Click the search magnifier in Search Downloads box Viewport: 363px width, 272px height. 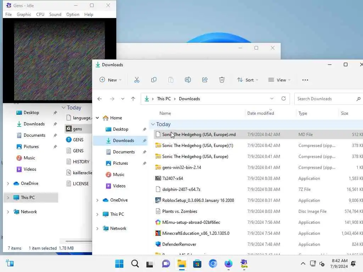pos(358,99)
